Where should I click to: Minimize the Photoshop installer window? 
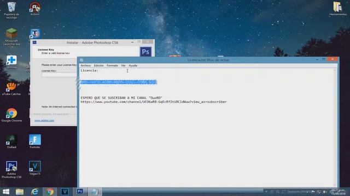tap(132, 42)
